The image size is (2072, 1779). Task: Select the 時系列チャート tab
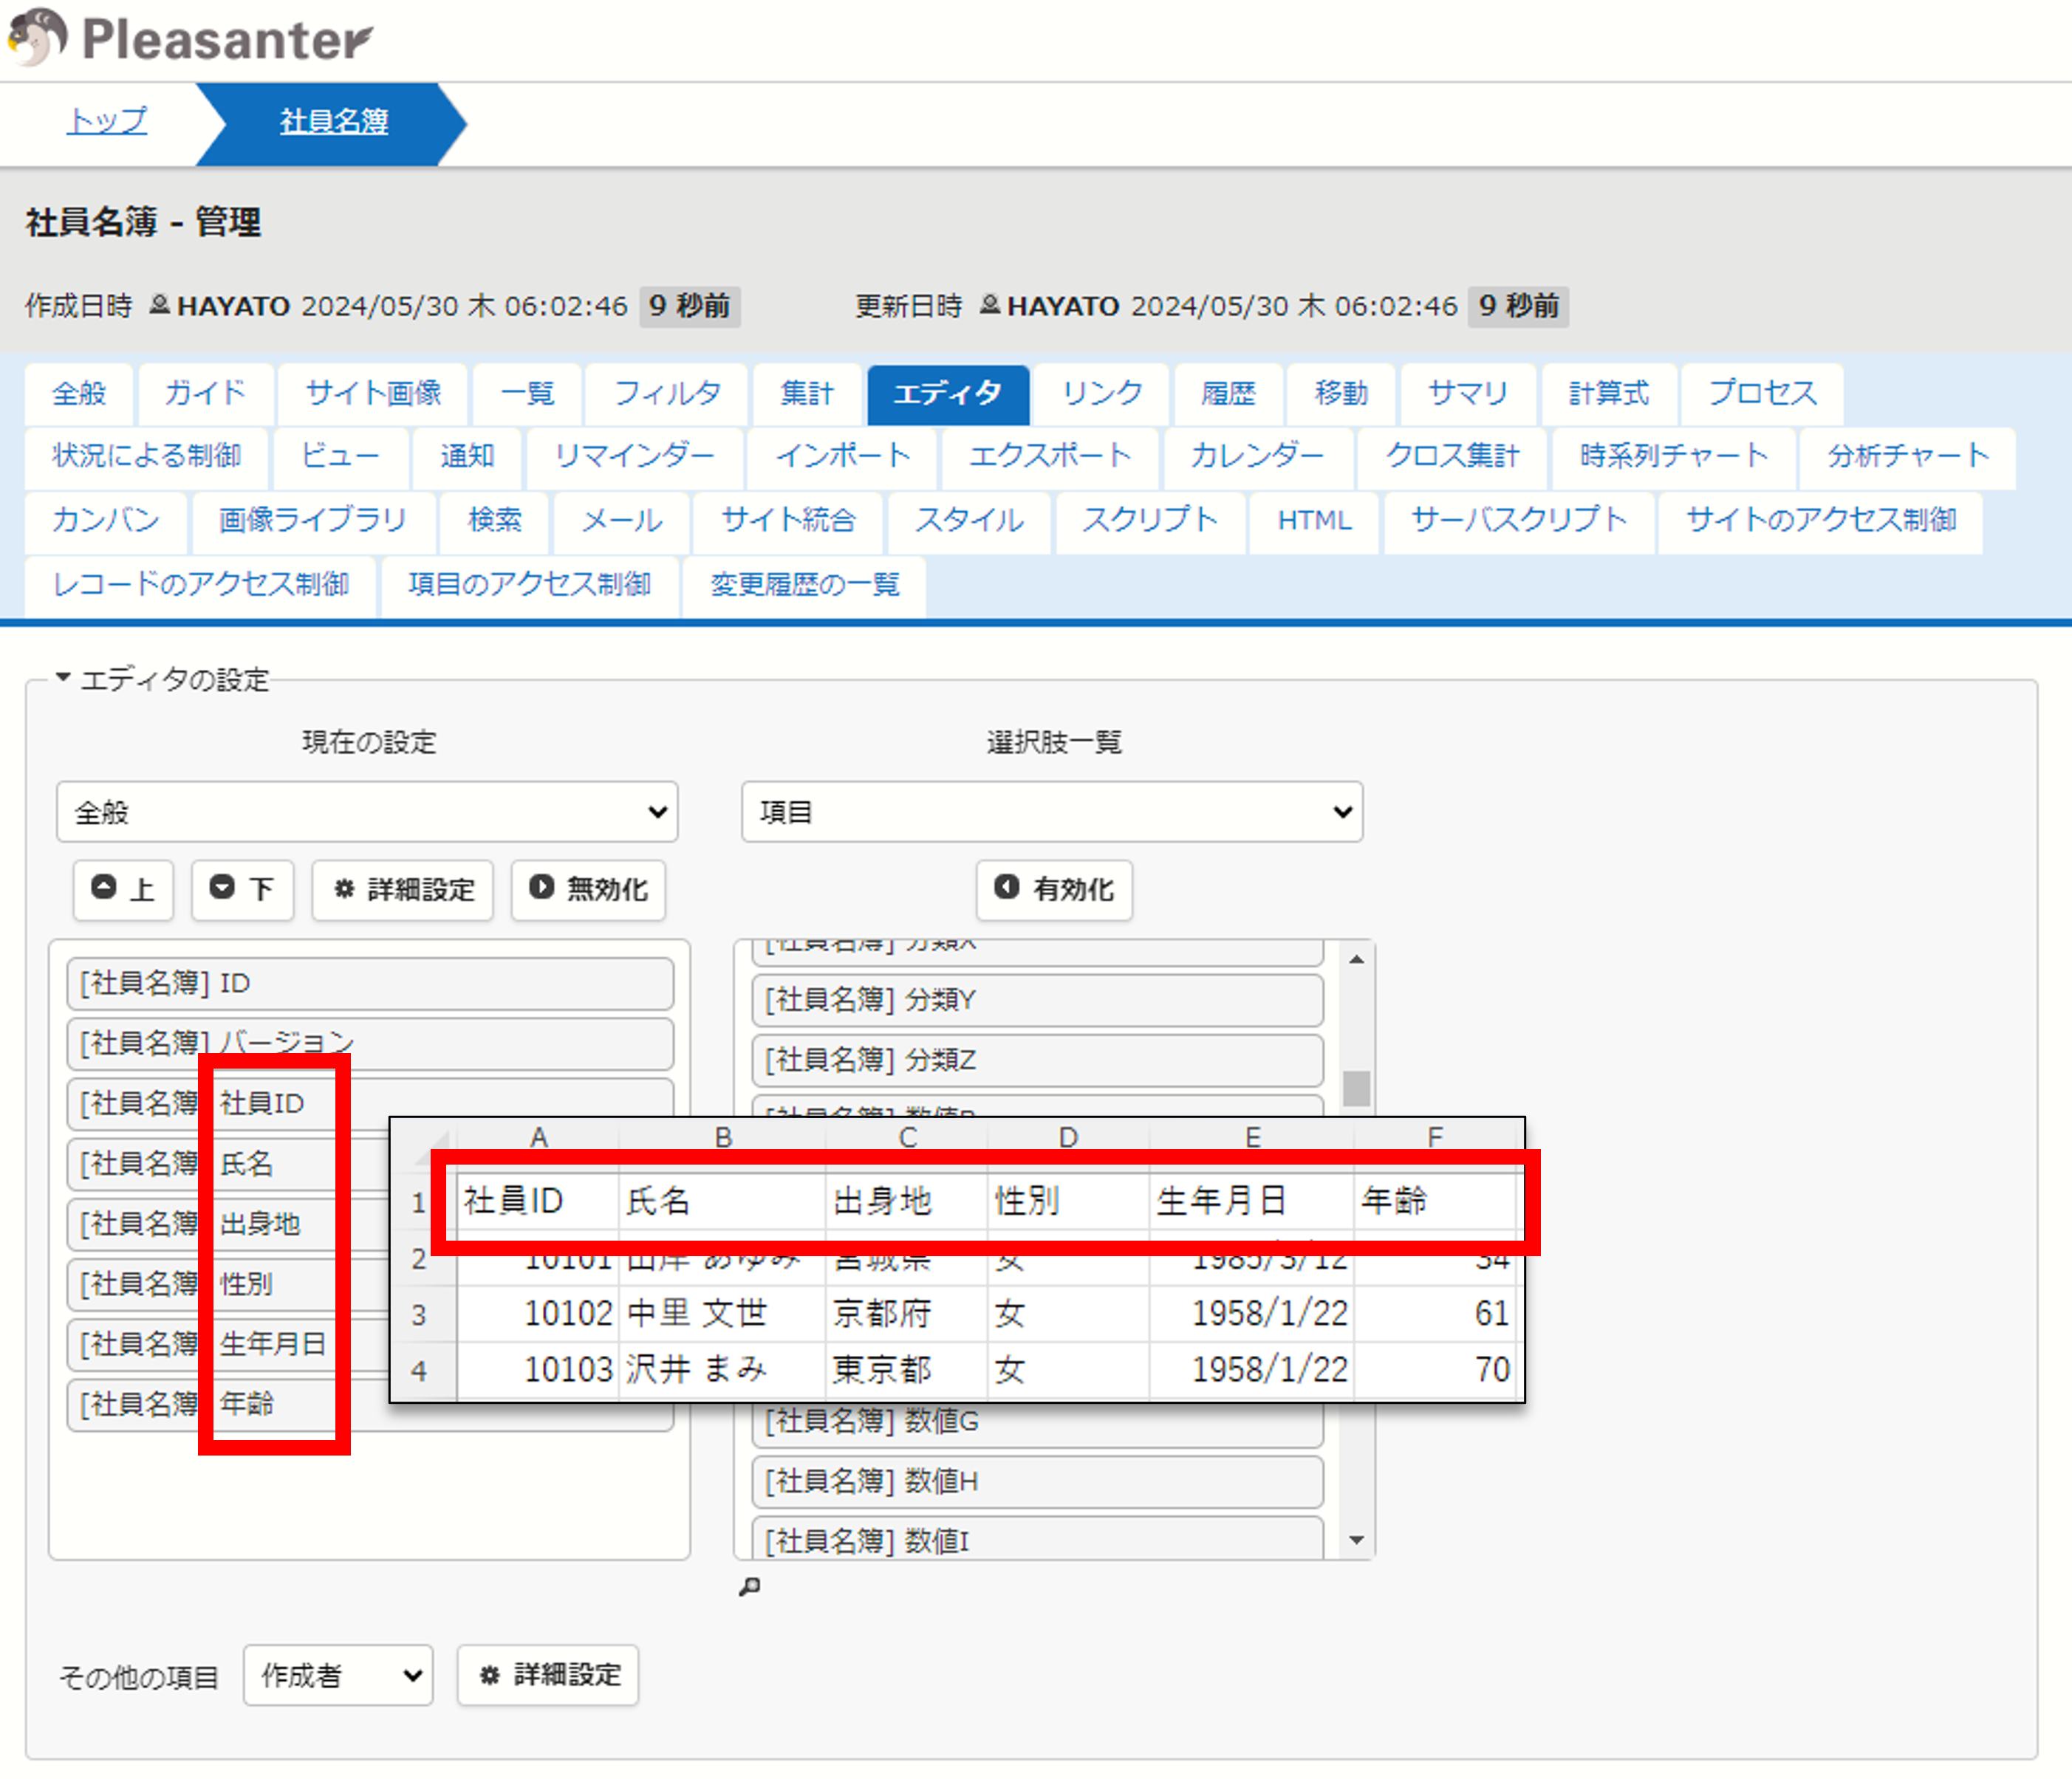(x=1674, y=457)
